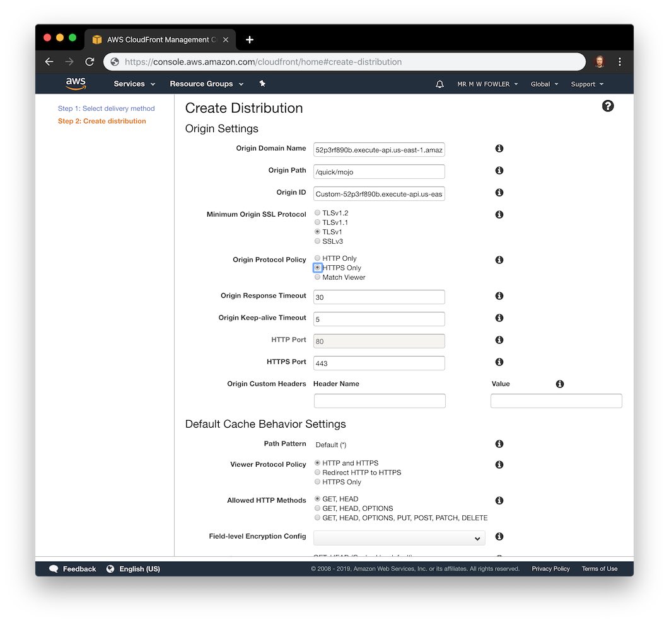Go to Step 2: Create distribution
The image size is (669, 623).
pyautogui.click(x=102, y=121)
